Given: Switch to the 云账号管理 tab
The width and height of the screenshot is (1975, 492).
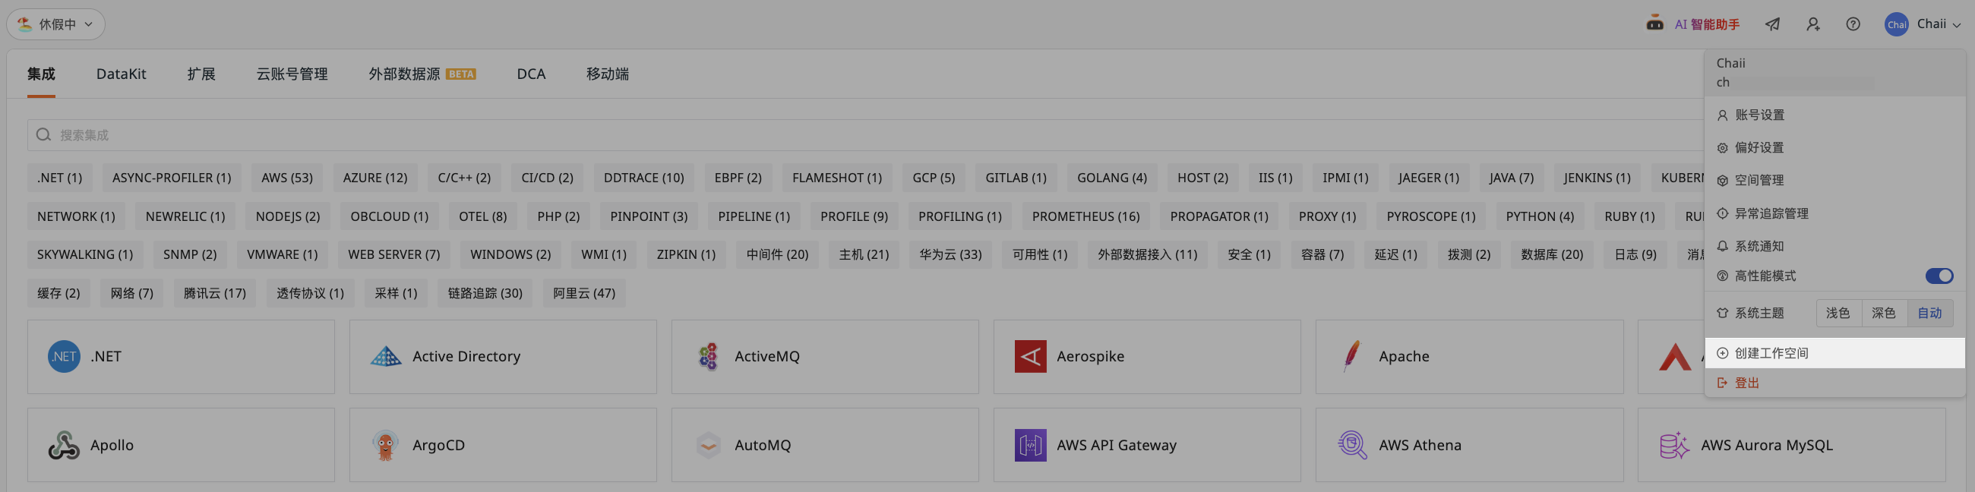Looking at the screenshot, I should (292, 74).
